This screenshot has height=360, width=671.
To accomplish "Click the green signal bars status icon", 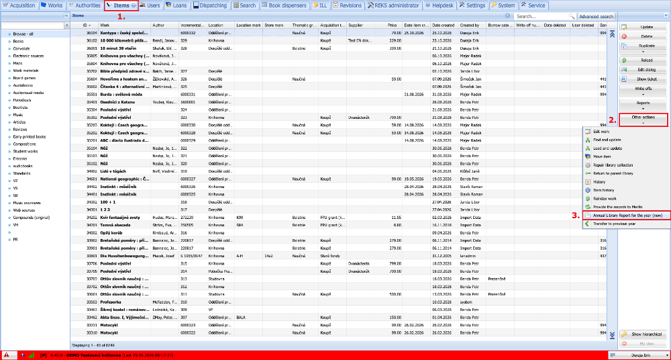I will [x=31, y=355].
